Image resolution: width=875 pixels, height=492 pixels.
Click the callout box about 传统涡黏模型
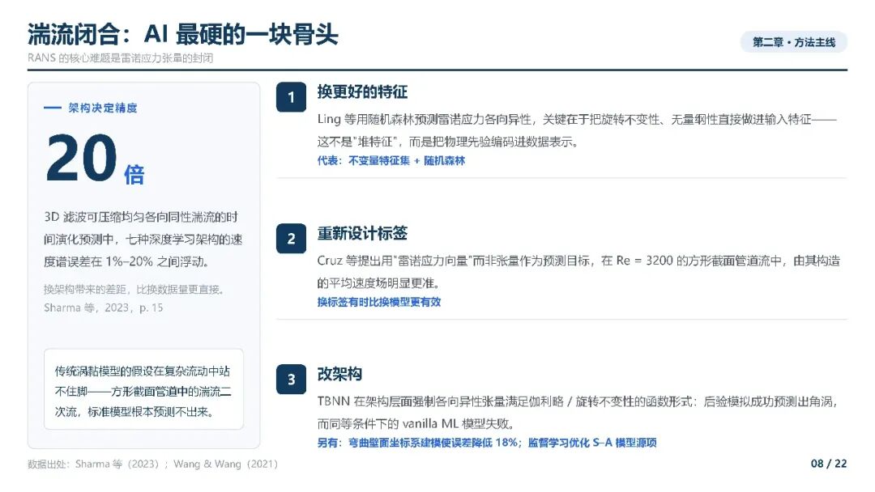click(x=143, y=389)
